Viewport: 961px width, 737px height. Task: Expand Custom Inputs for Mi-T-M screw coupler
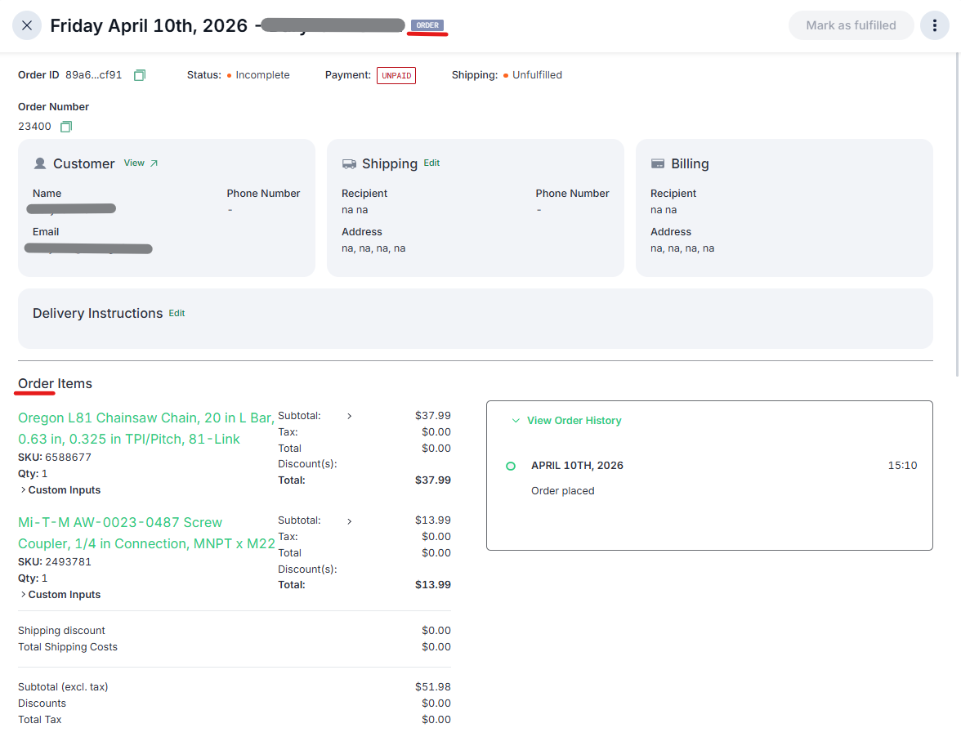60,595
